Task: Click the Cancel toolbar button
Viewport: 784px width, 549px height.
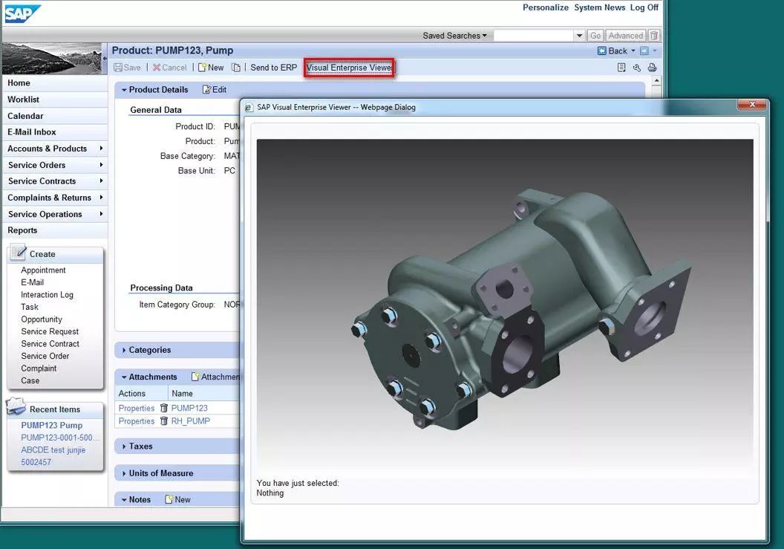Action: pos(169,68)
